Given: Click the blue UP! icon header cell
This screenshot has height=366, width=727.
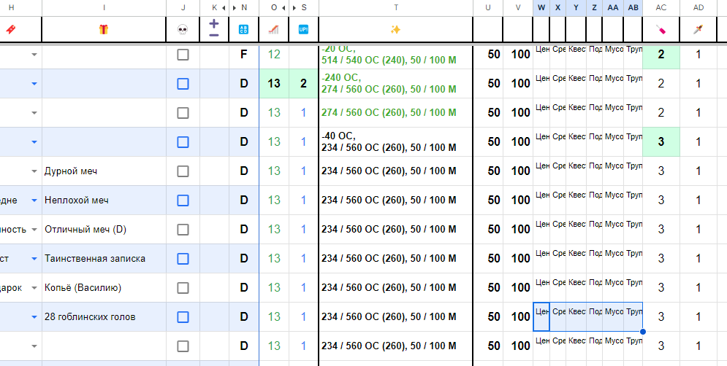Looking at the screenshot, I should coord(303,30).
